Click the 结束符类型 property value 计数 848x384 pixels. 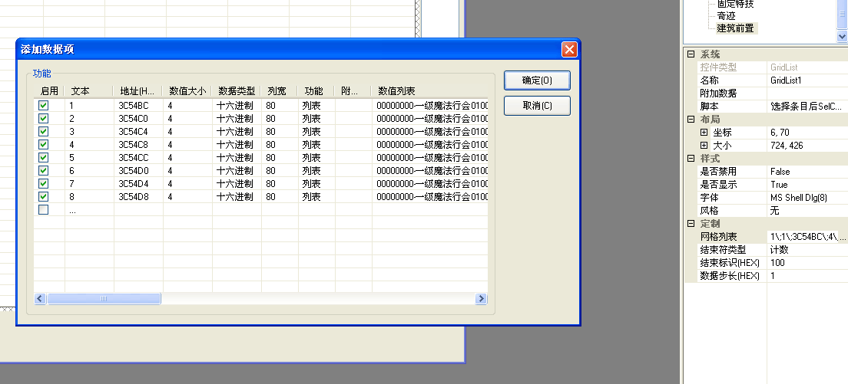pyautogui.click(x=805, y=250)
